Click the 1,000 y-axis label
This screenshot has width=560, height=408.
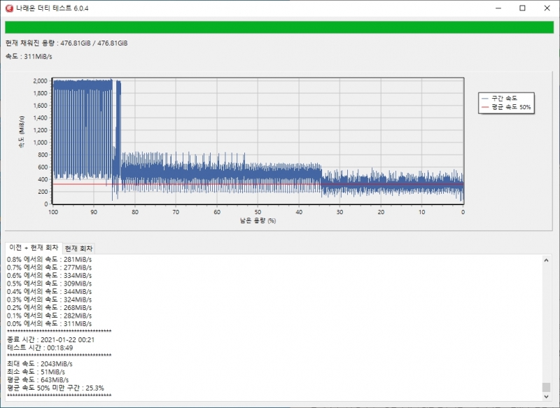coord(41,143)
